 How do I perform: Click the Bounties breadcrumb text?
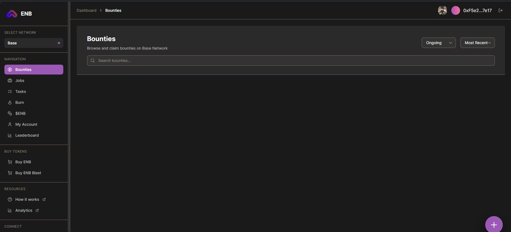pyautogui.click(x=113, y=10)
